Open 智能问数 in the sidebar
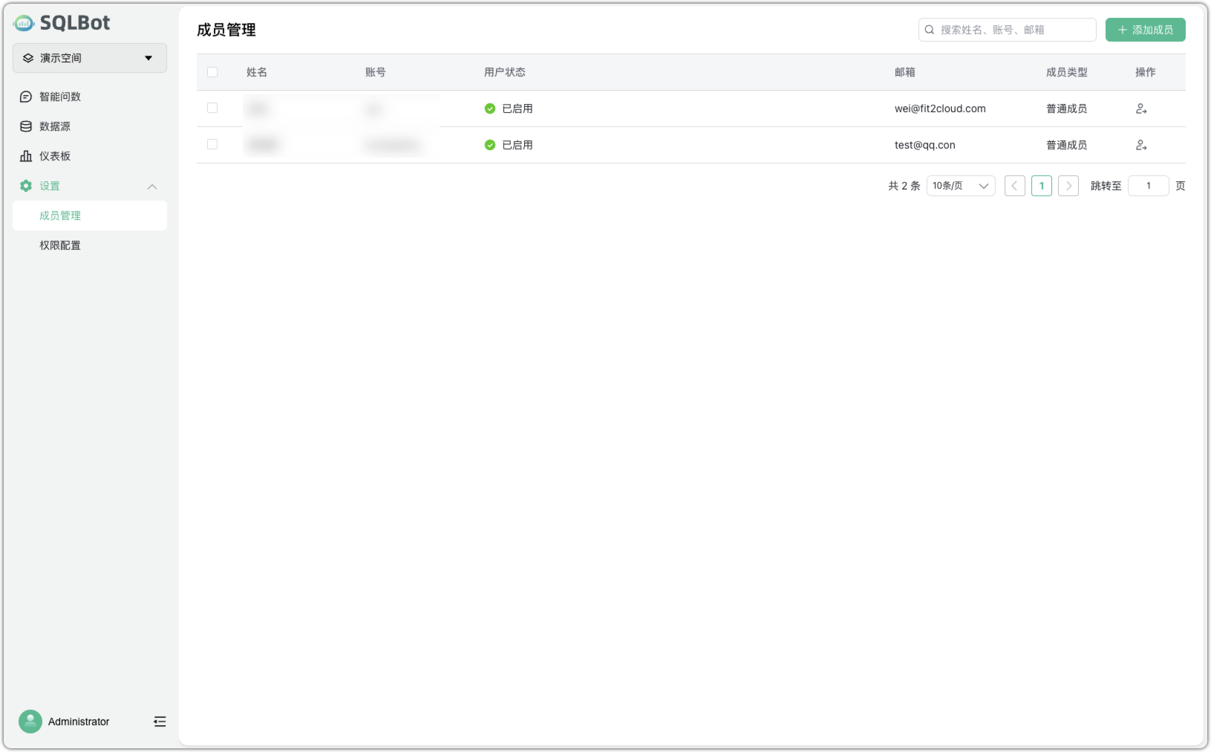Viewport: 1211px width, 752px height. (59, 97)
